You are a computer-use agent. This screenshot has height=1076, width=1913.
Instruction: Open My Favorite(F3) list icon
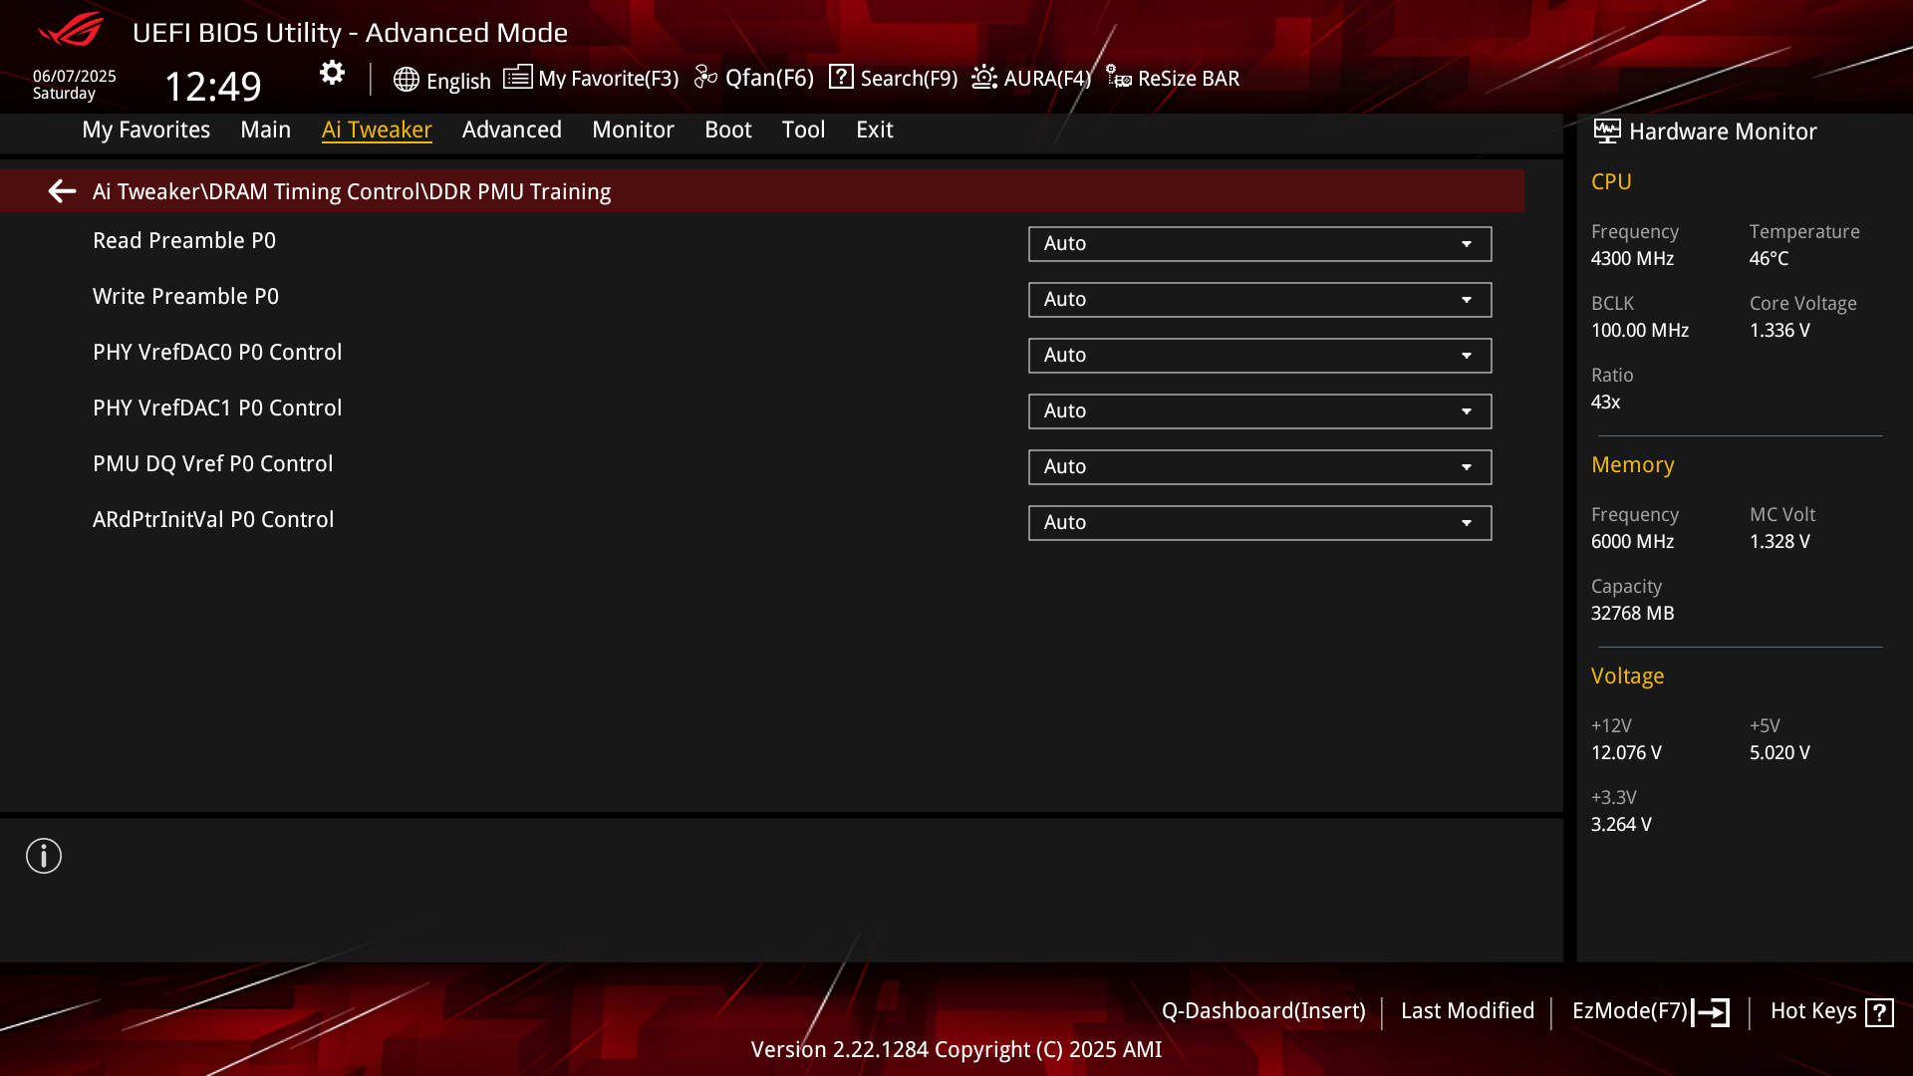pyautogui.click(x=517, y=77)
